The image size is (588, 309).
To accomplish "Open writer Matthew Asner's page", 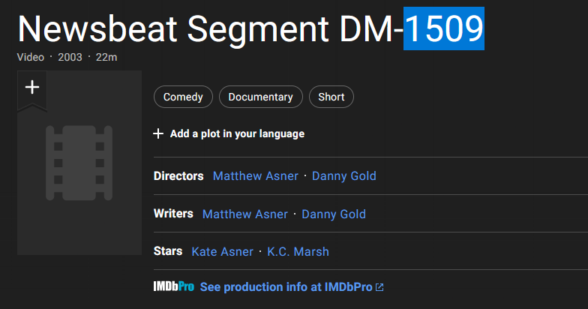I will coord(244,214).
